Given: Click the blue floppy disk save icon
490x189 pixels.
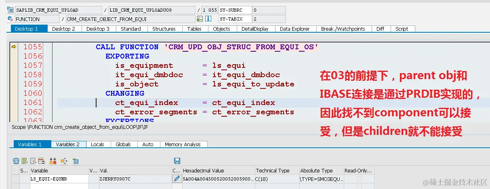Looking at the screenshot, I should click(177, 161).
